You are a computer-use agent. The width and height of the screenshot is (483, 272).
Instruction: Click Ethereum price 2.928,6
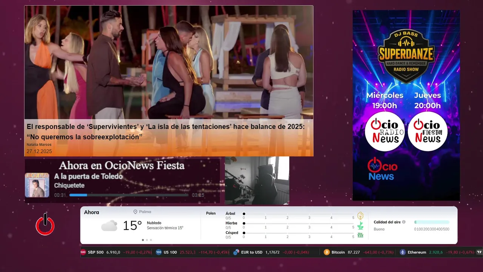tap(436, 252)
